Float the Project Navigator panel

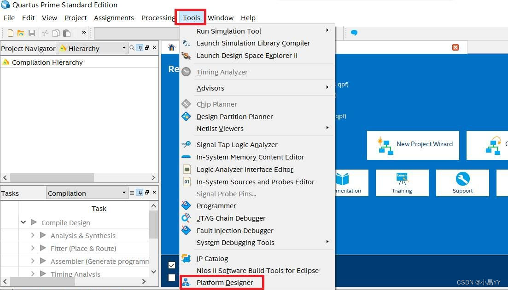pos(147,47)
